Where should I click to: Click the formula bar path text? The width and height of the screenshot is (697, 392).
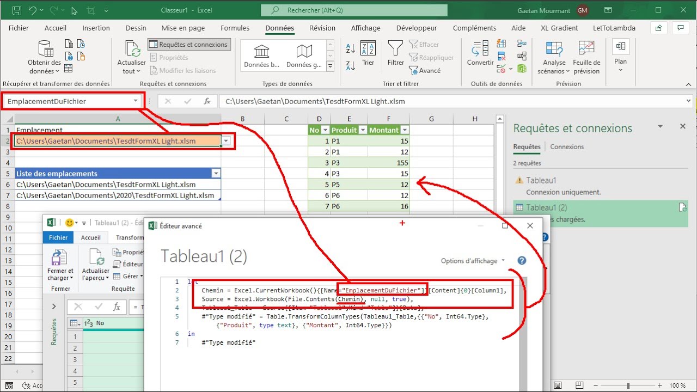pos(315,101)
